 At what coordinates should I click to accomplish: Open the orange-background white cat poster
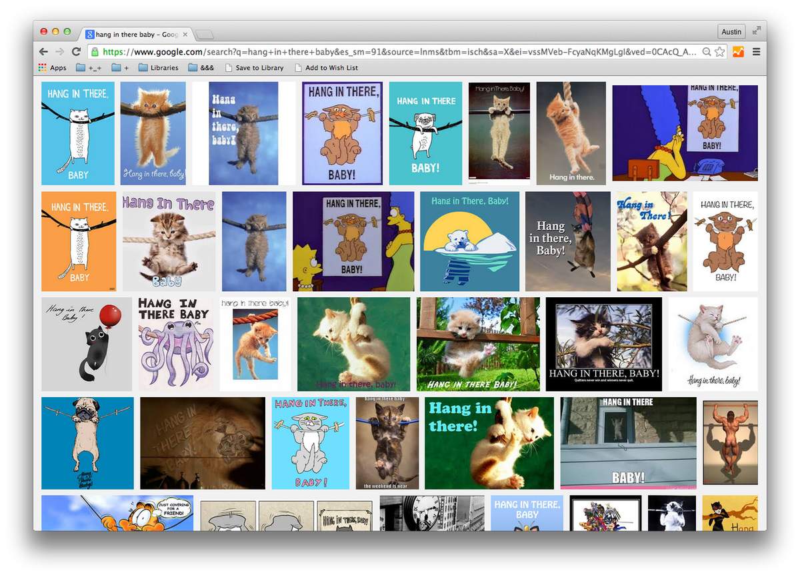79,241
